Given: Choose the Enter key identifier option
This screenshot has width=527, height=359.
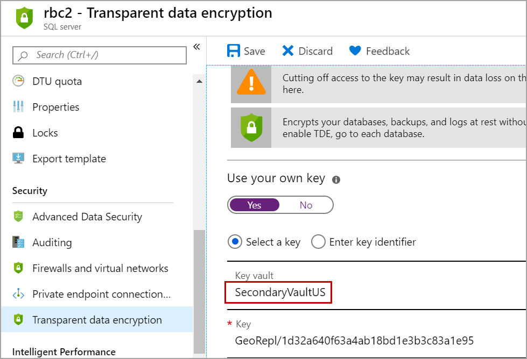Looking at the screenshot, I should click(318, 242).
